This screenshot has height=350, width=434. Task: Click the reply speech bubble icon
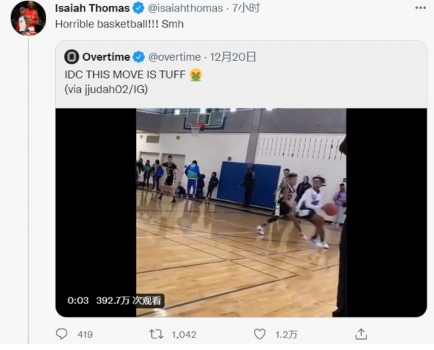point(63,335)
